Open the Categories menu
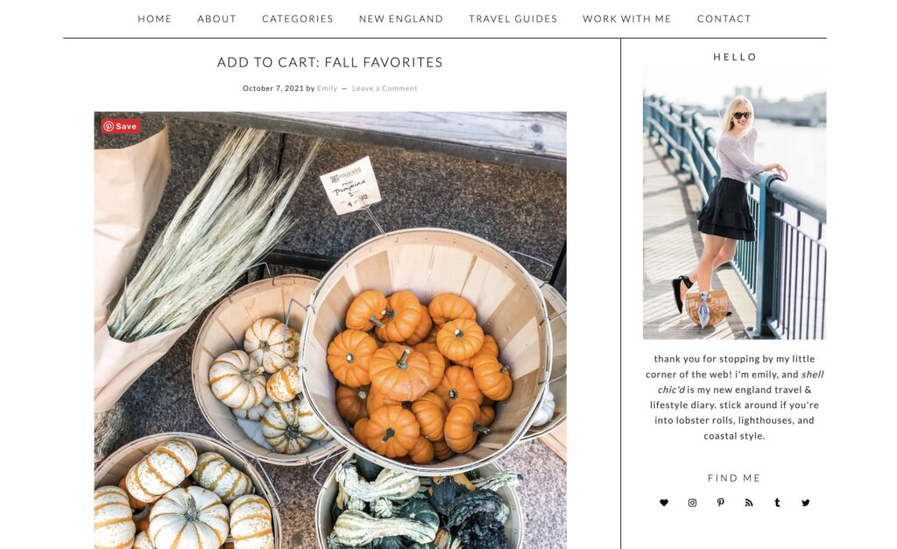This screenshot has height=549, width=897. tap(298, 19)
